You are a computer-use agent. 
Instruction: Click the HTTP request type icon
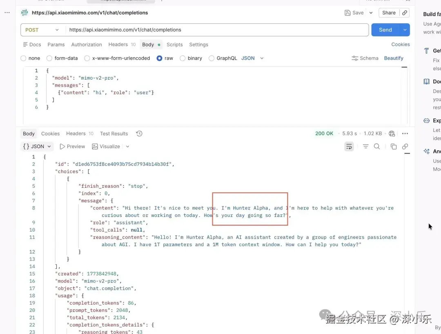coord(24,13)
